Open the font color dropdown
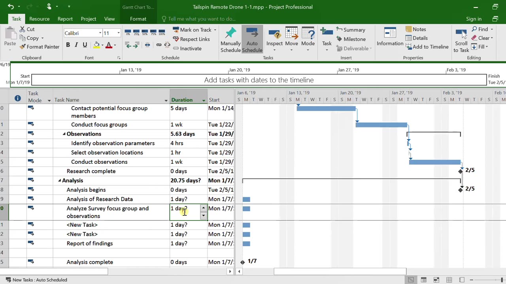 (115, 45)
